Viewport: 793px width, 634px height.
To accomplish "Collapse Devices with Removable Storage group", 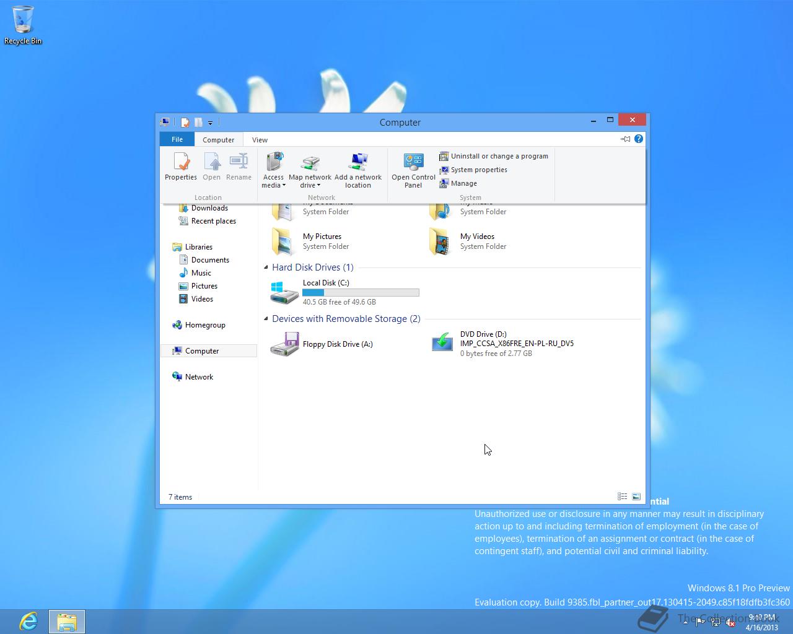I will click(266, 319).
